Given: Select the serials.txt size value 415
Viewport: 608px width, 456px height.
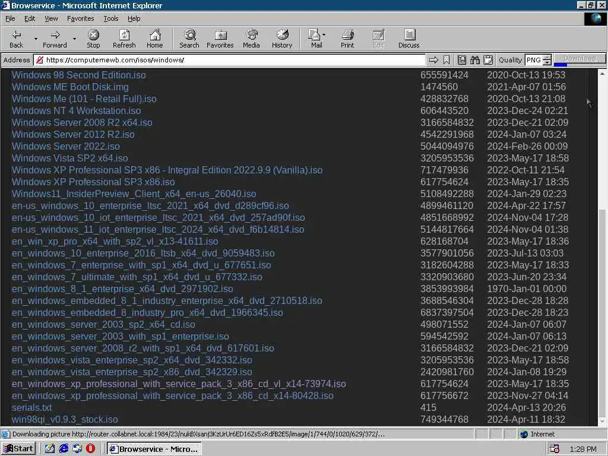Looking at the screenshot, I should 428,408.
